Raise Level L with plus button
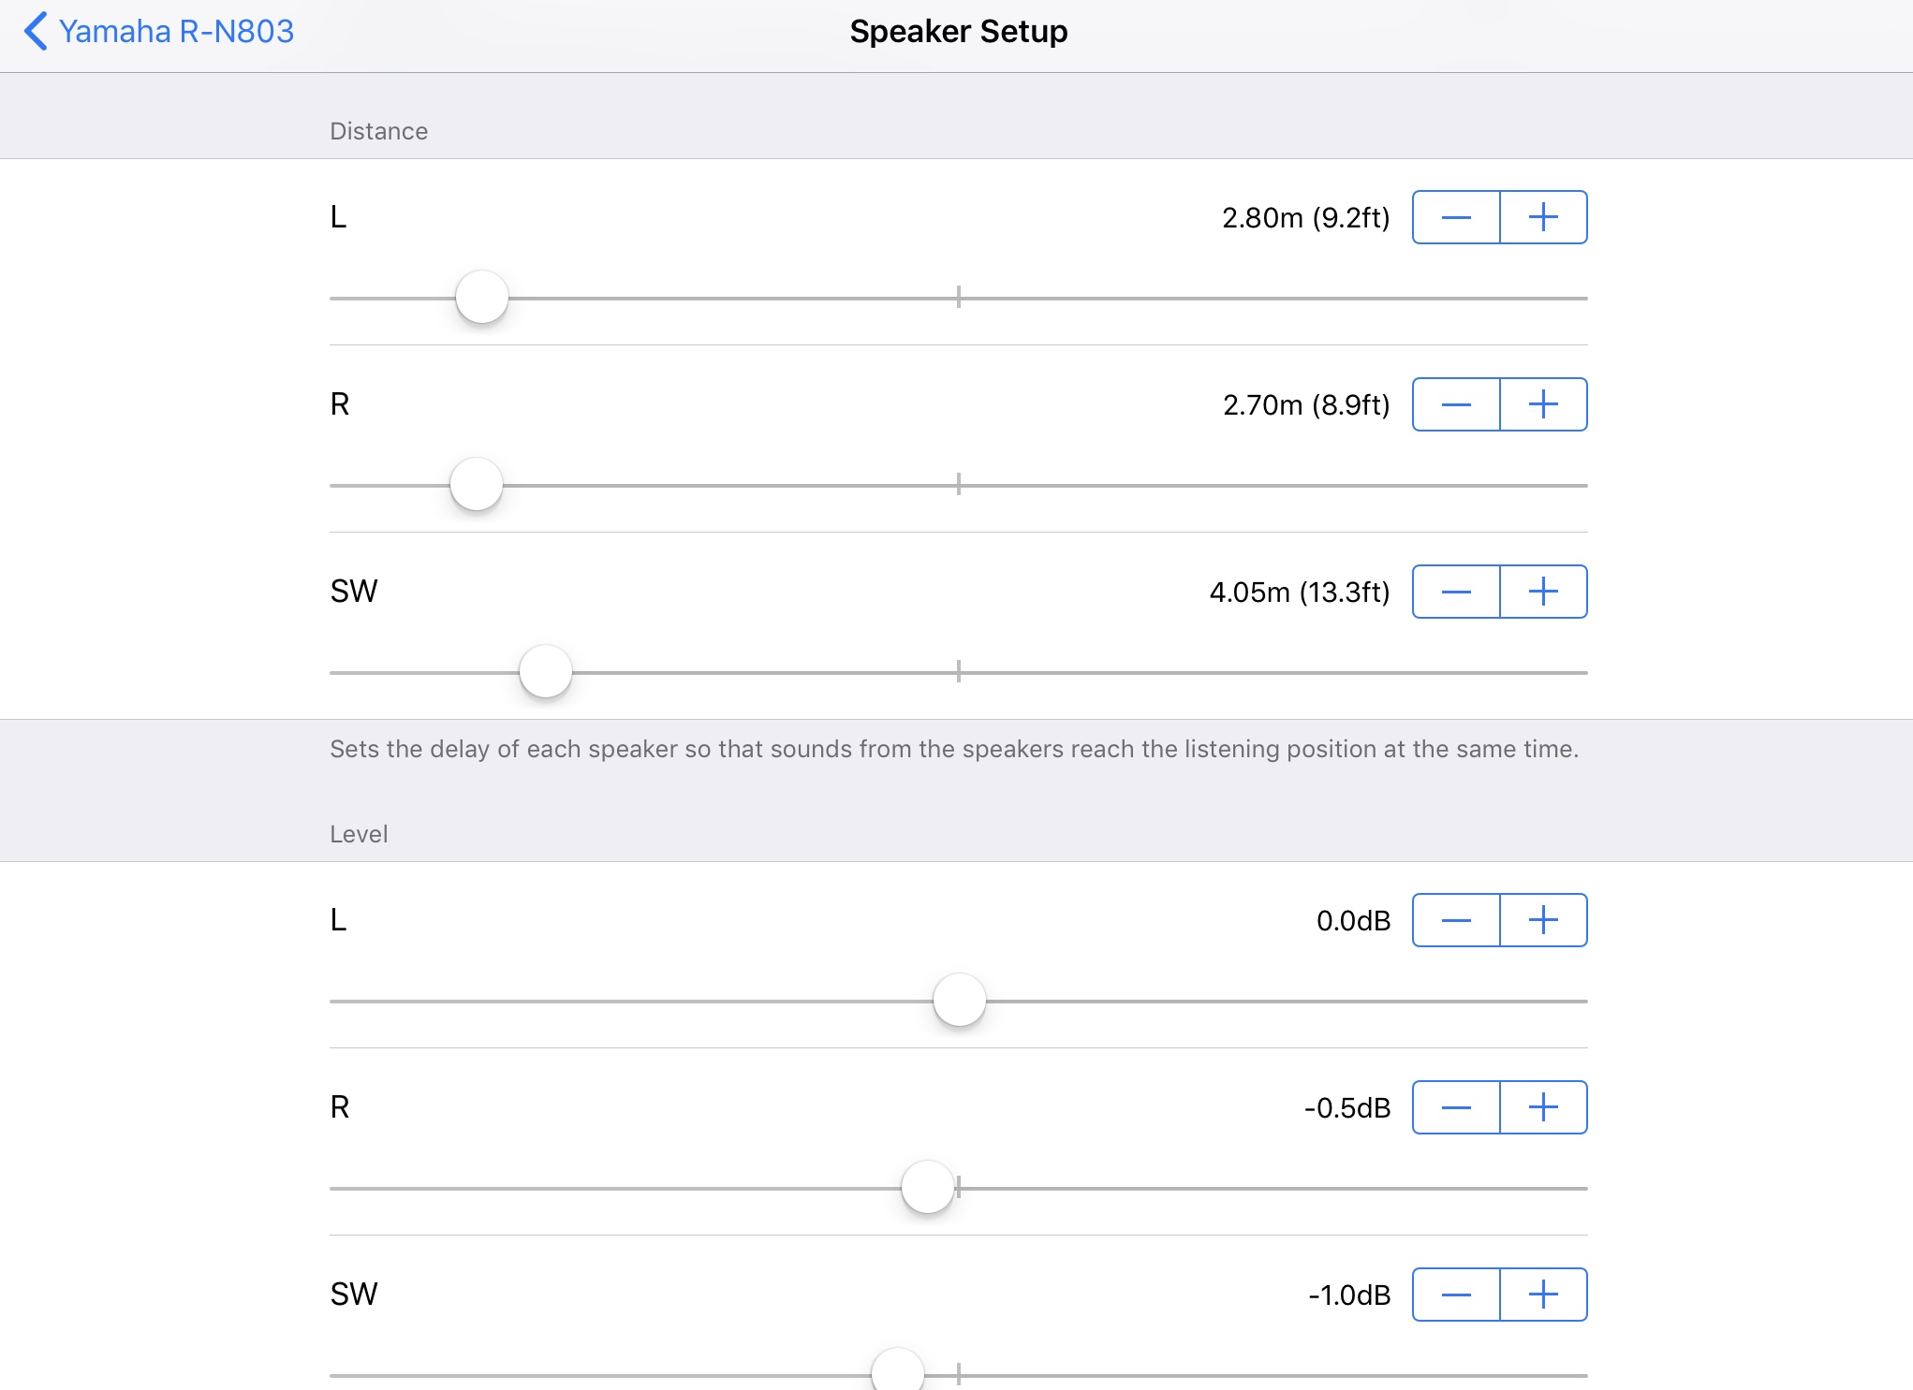Image resolution: width=1913 pixels, height=1390 pixels. coord(1543,920)
